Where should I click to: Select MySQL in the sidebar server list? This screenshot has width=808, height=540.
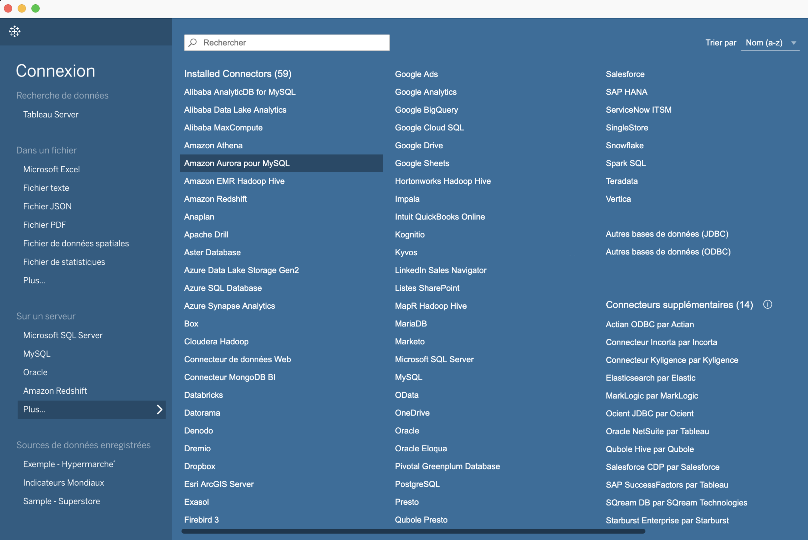pos(37,354)
